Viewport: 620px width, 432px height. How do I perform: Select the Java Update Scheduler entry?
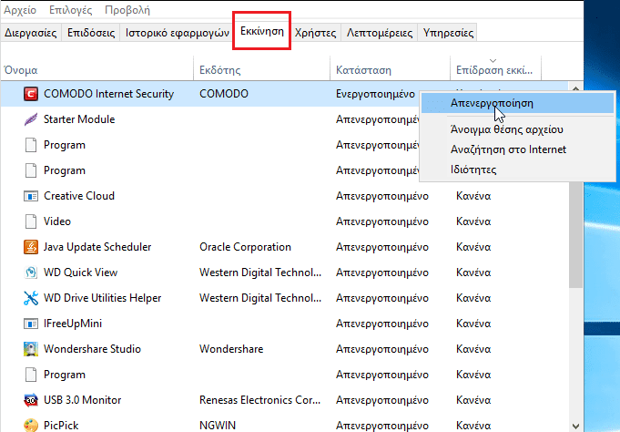[97, 247]
